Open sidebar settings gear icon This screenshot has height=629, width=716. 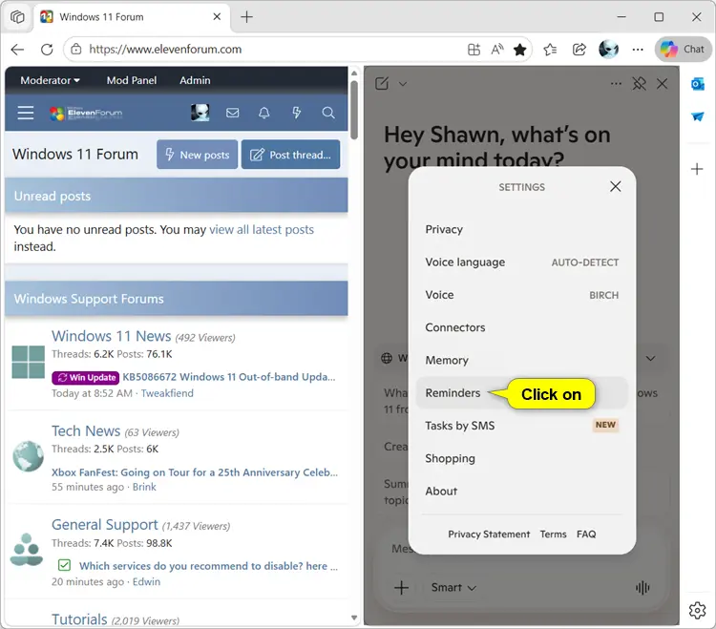click(x=697, y=610)
